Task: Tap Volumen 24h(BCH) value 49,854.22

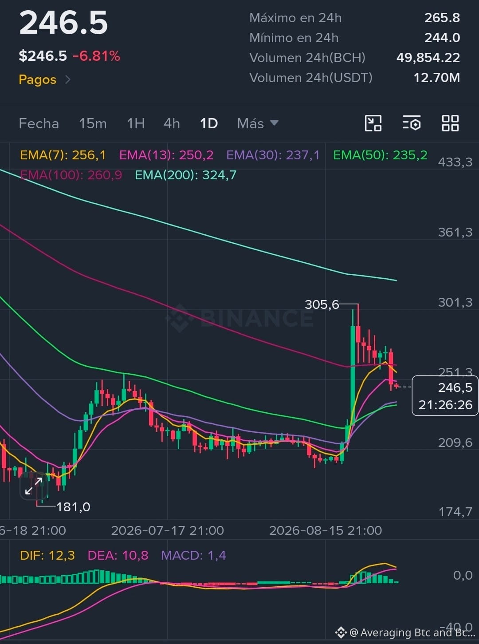Action: [428, 58]
